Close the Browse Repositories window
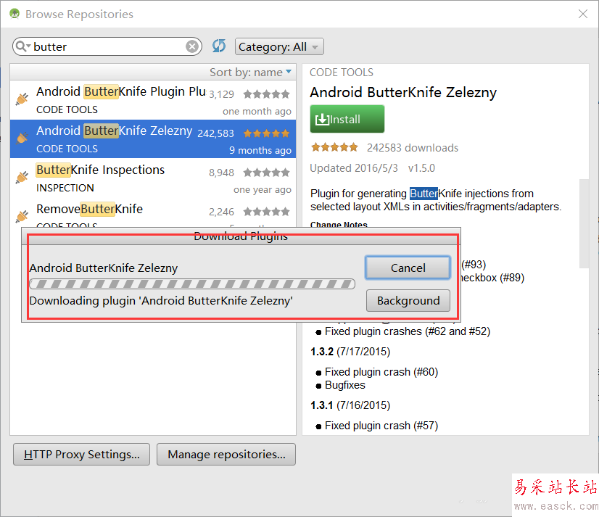 point(583,14)
